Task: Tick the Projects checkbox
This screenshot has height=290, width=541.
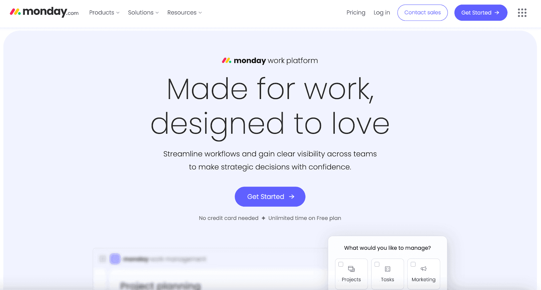Action: click(341, 264)
